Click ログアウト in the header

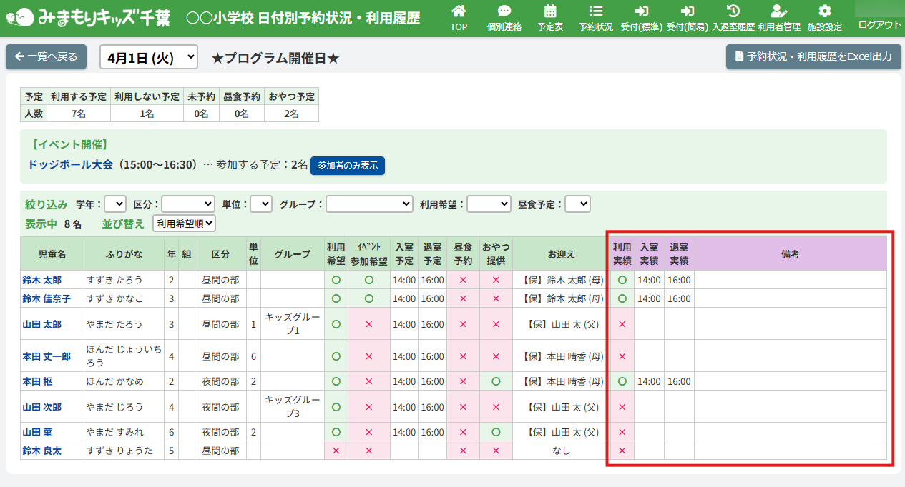879,24
